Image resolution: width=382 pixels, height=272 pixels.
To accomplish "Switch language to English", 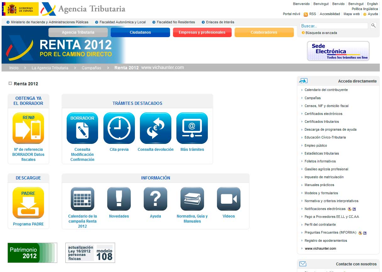I will (373, 4).
